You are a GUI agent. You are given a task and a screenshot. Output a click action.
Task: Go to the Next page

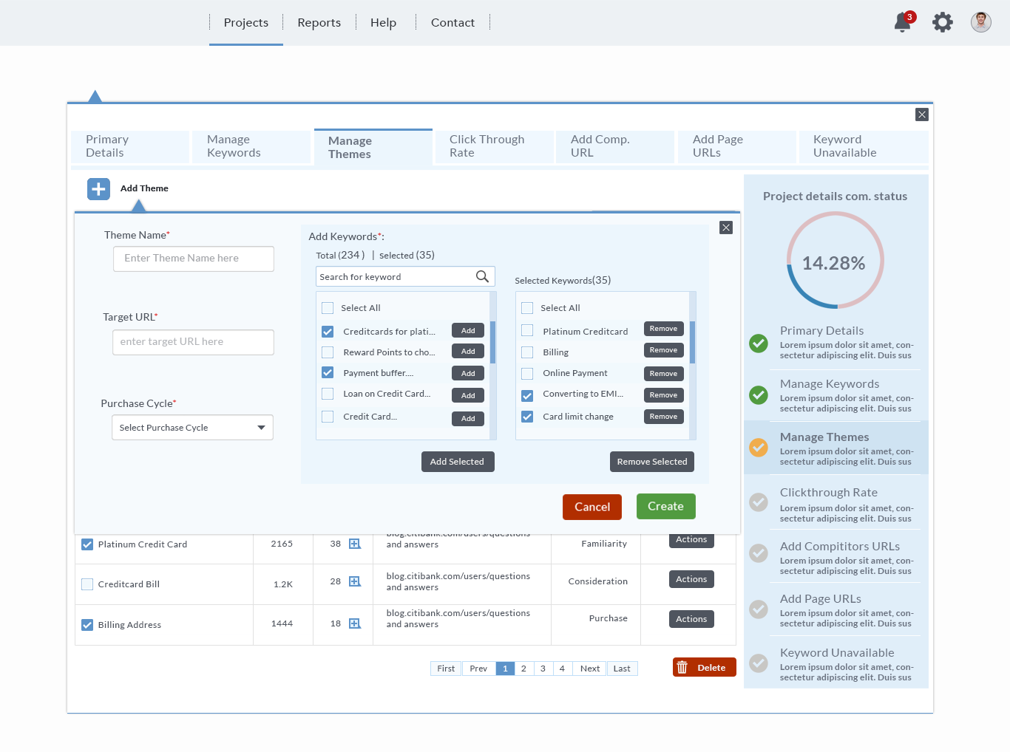590,669
